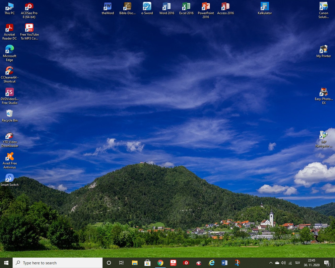Select the YTD Video Downloader desktop shortcut
The height and width of the screenshot is (268, 335).
(x=9, y=139)
